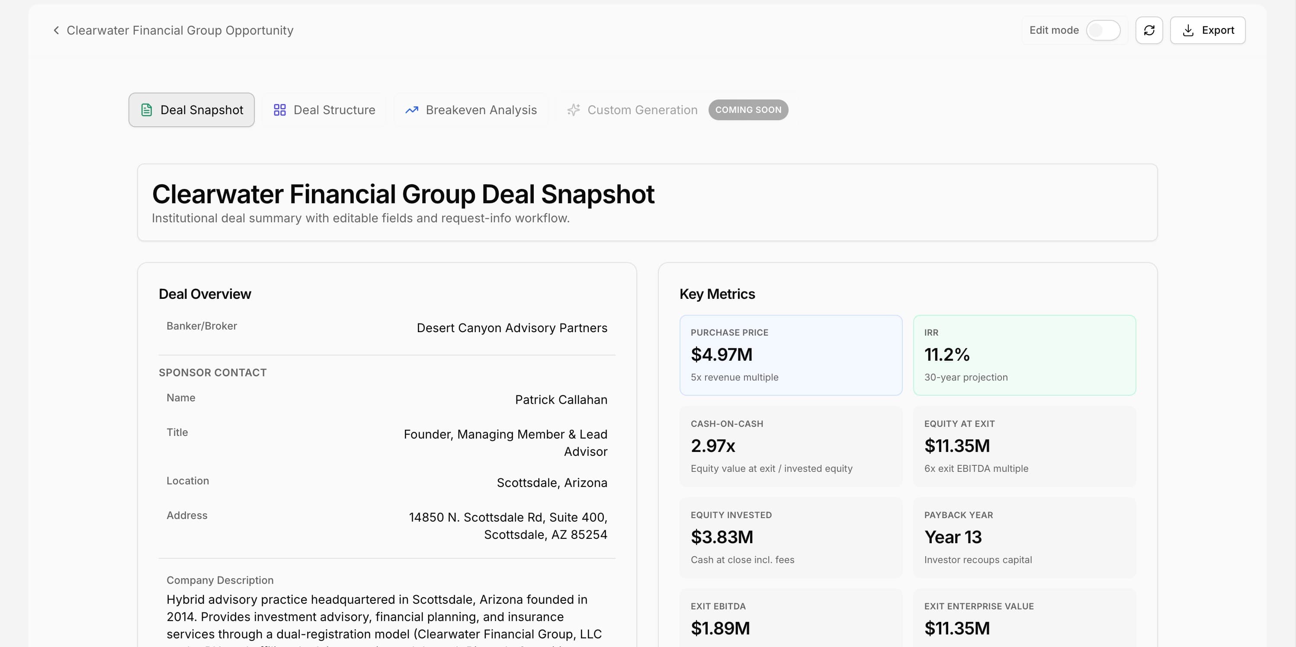Image resolution: width=1296 pixels, height=647 pixels.
Task: Click the Export button
Action: pyautogui.click(x=1208, y=30)
